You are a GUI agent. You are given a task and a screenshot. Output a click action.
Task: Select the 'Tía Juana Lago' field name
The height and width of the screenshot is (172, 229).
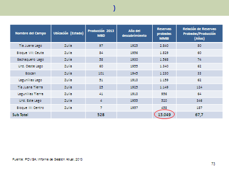click(x=31, y=46)
